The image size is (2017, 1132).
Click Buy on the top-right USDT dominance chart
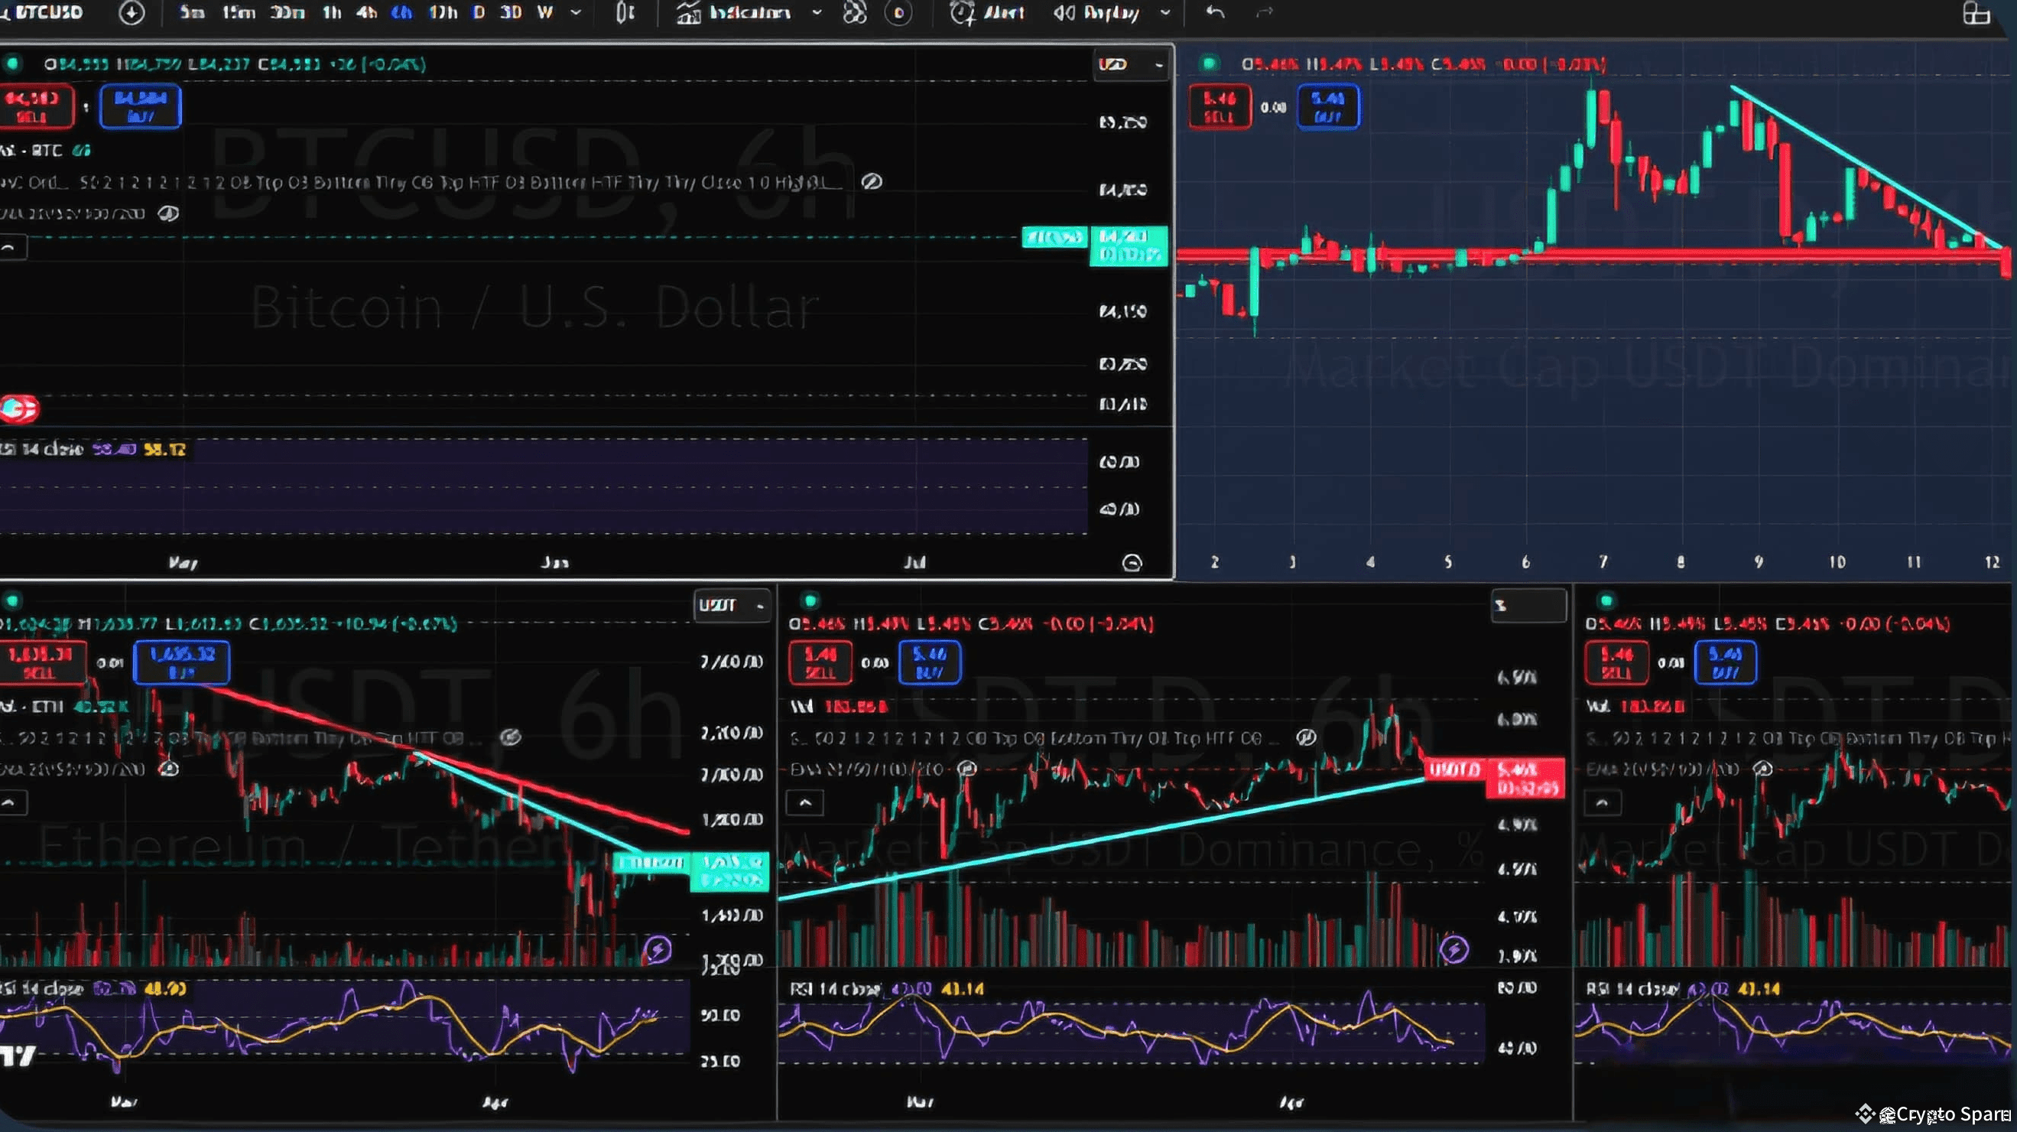[x=1328, y=106]
